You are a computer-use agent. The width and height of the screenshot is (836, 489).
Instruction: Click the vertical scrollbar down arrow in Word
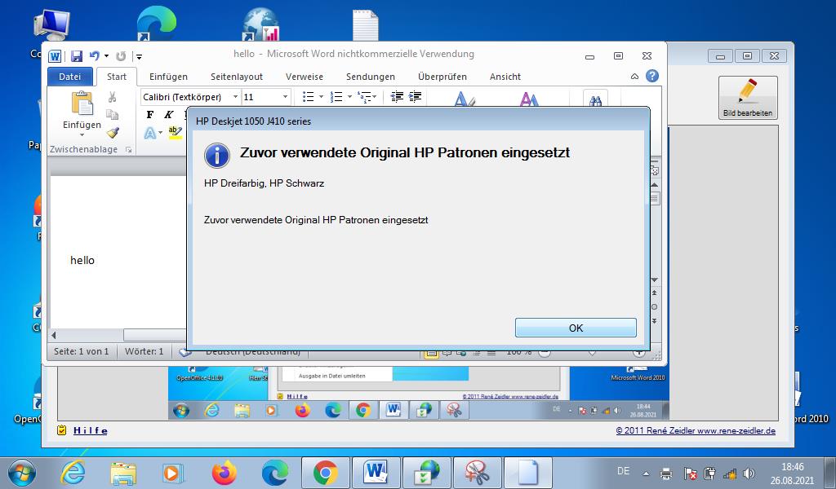click(x=655, y=280)
